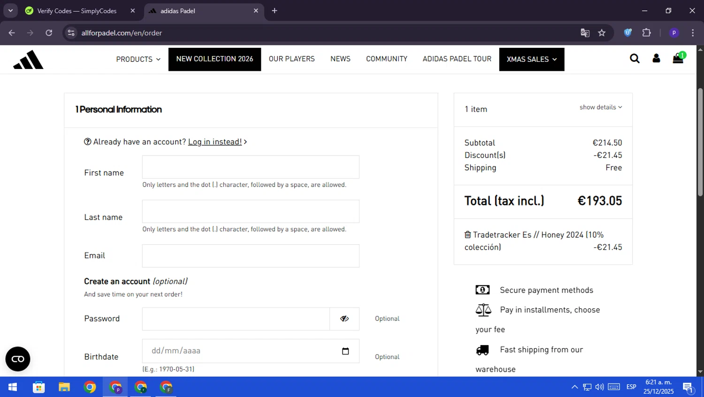The width and height of the screenshot is (704, 397).
Task: Click the address bar URL
Action: (122, 33)
